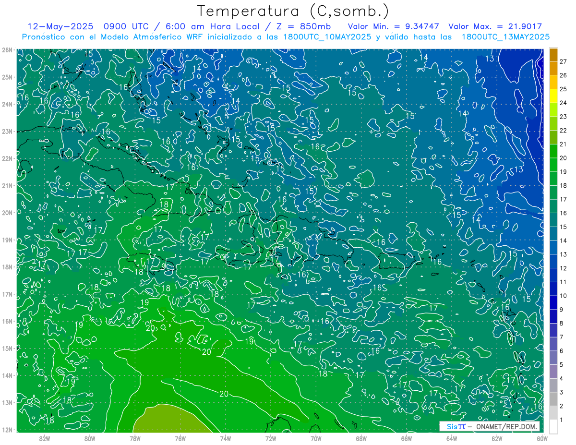Click the color scale label "21"

point(564,144)
